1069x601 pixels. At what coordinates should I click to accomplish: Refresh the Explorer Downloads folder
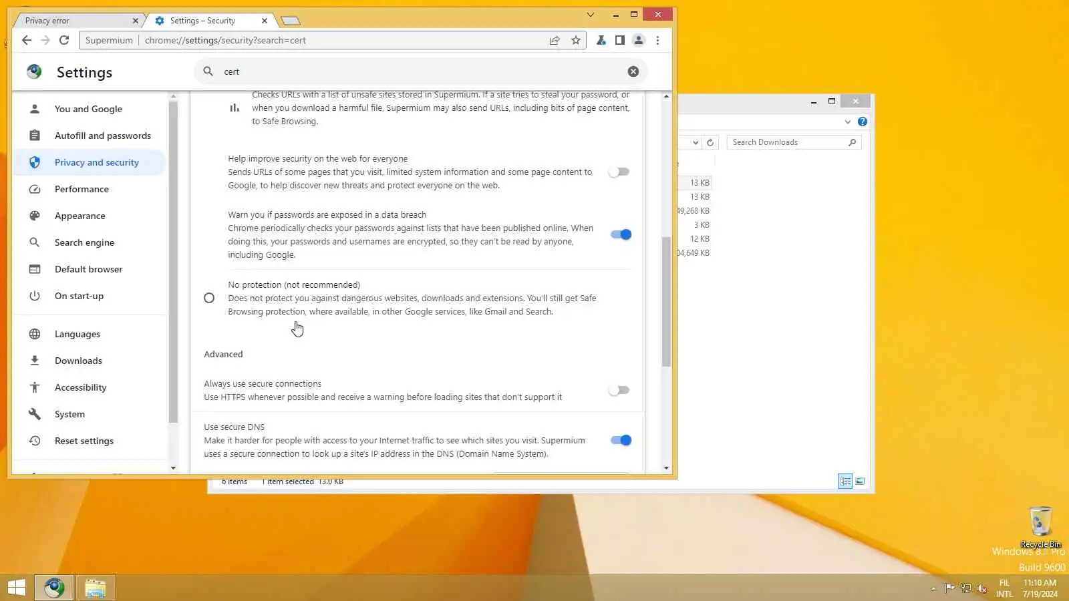pyautogui.click(x=710, y=142)
